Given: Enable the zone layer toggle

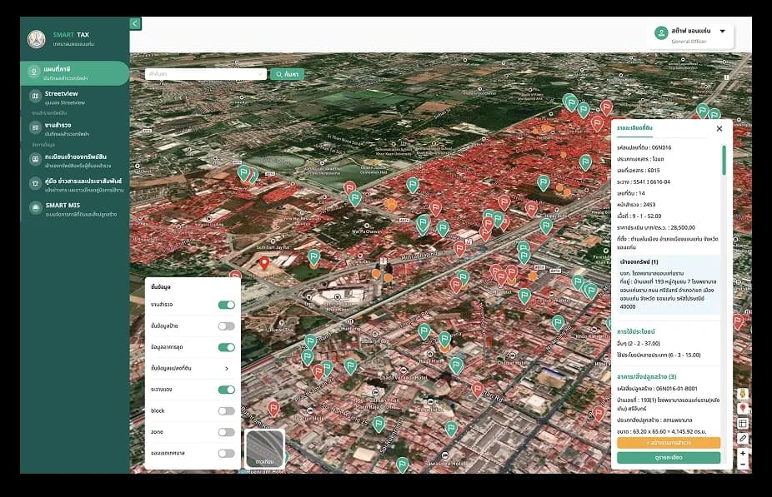Looking at the screenshot, I should pyautogui.click(x=227, y=432).
